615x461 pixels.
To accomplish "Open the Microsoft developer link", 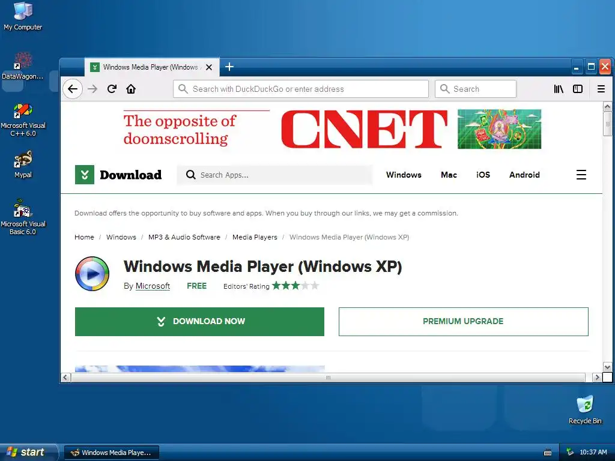I will [x=153, y=286].
